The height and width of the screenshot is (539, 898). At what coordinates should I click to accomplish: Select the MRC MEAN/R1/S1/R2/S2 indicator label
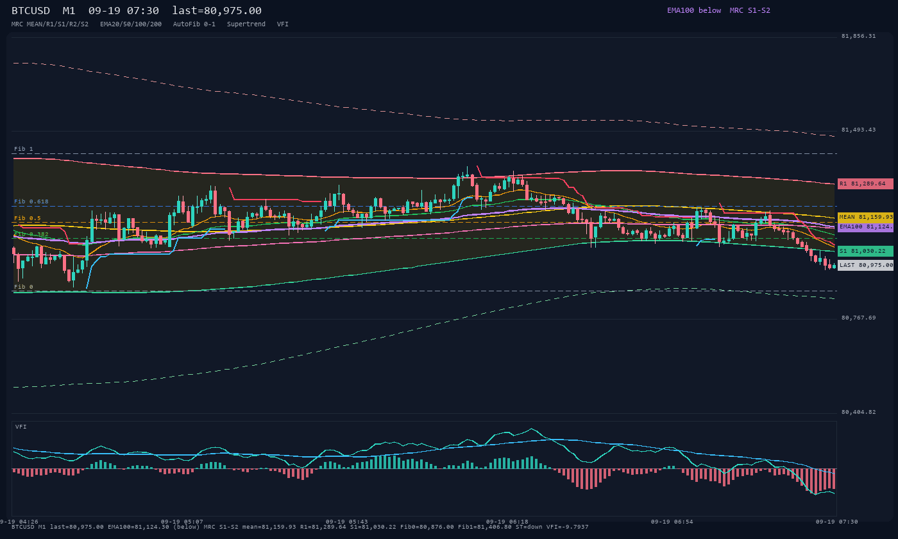tap(50, 24)
